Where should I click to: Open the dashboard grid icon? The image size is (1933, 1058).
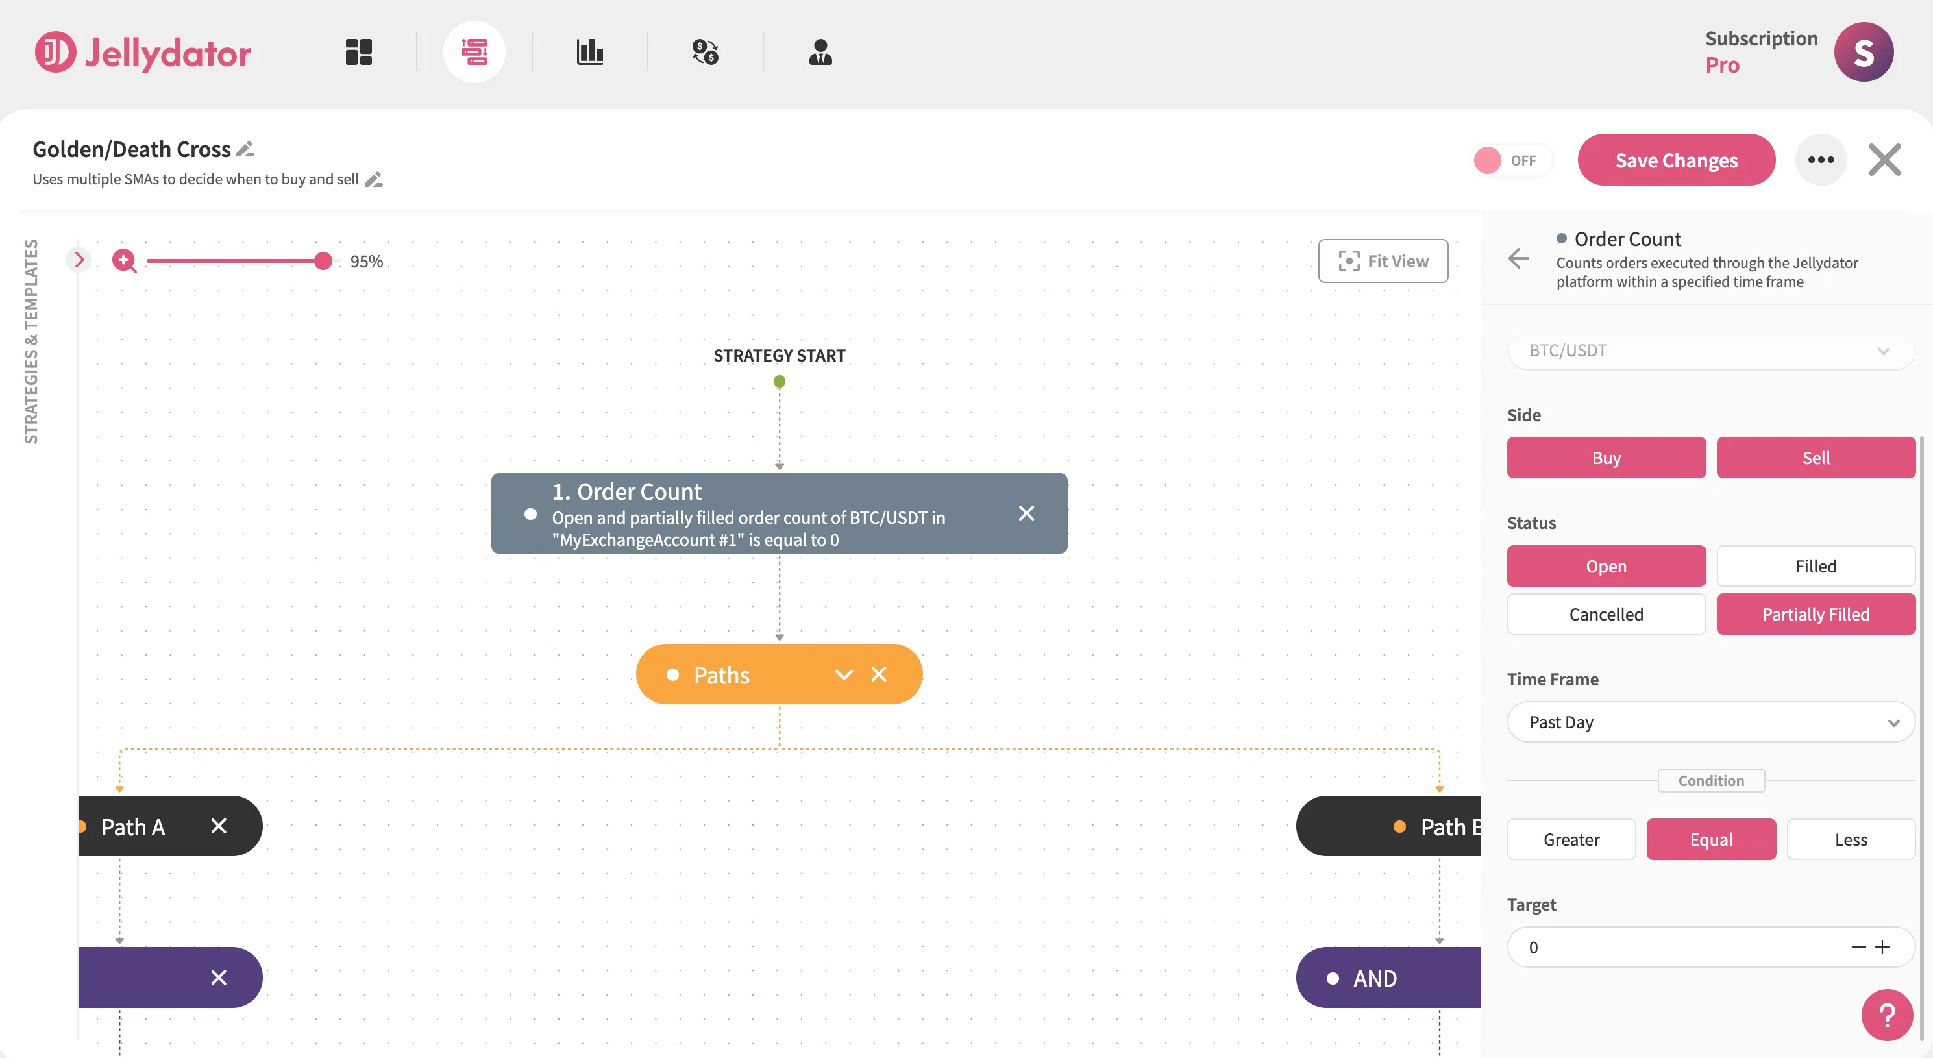pyautogui.click(x=359, y=52)
